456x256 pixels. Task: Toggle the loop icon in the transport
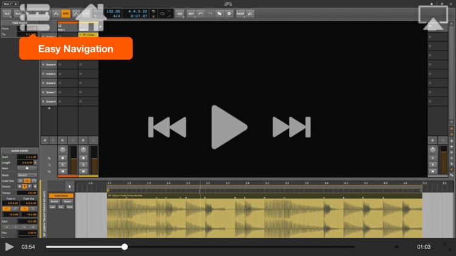coord(162,13)
